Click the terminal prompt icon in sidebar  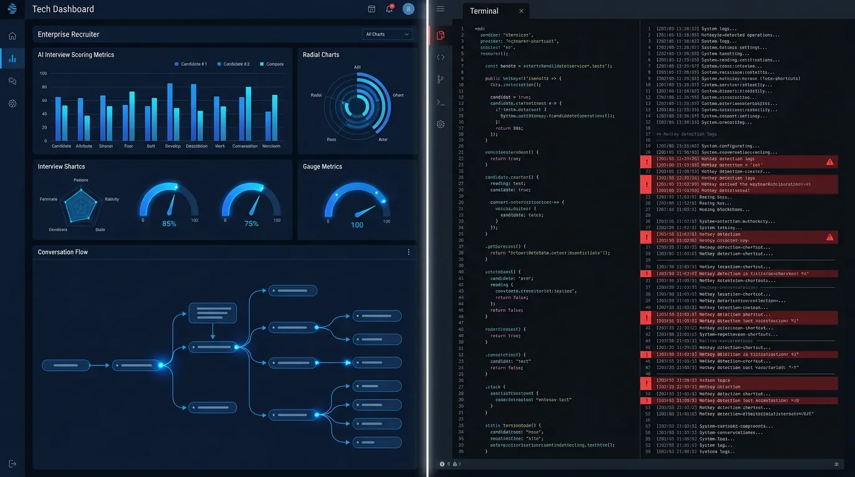441,102
